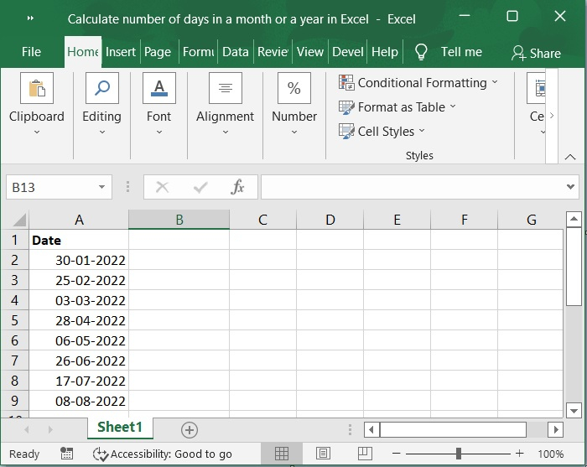
Task: Open the Number format group
Action: 293,102
